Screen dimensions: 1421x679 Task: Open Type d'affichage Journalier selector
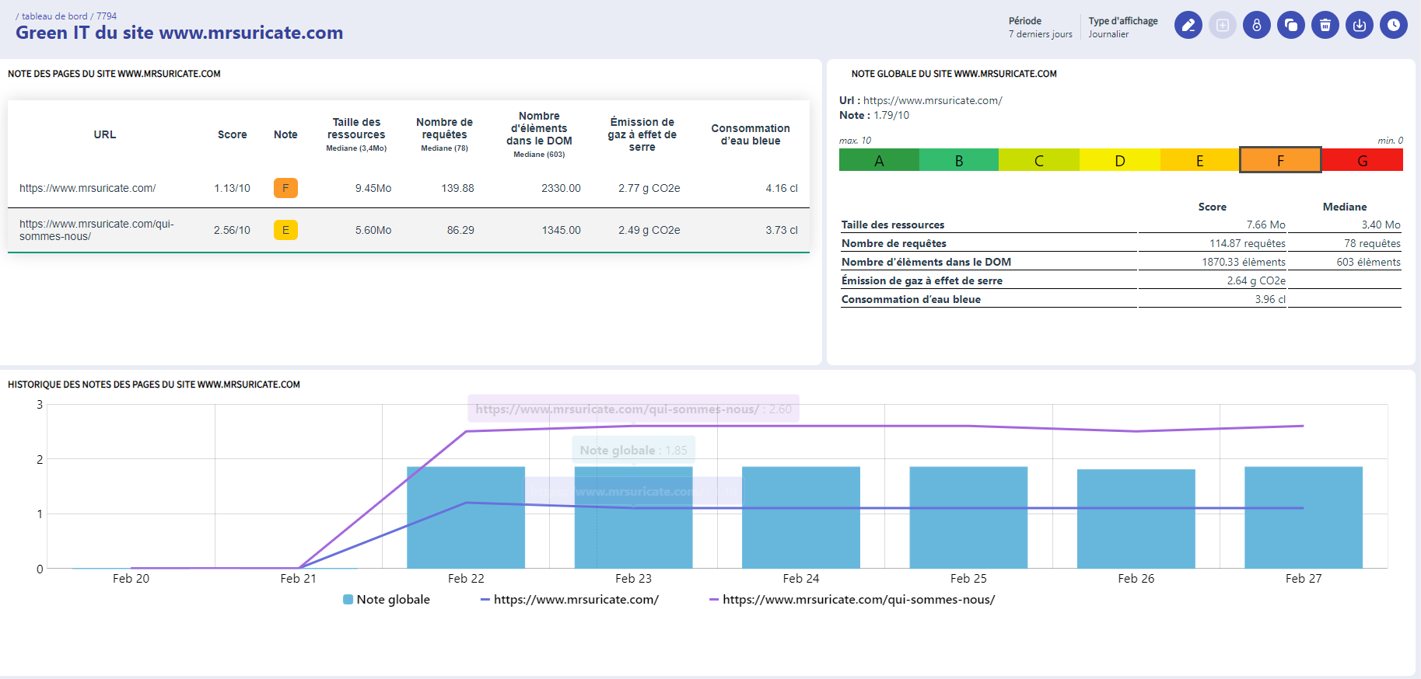click(x=1122, y=27)
